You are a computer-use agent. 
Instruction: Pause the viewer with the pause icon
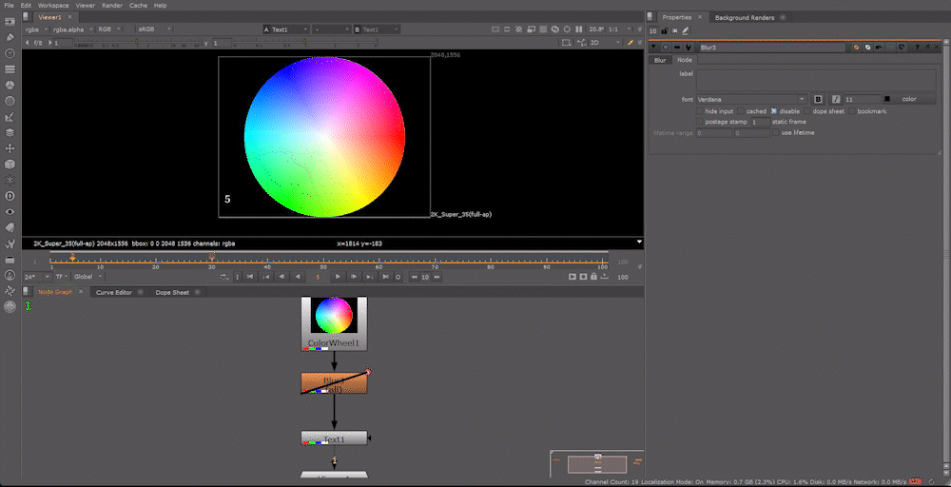click(x=578, y=29)
